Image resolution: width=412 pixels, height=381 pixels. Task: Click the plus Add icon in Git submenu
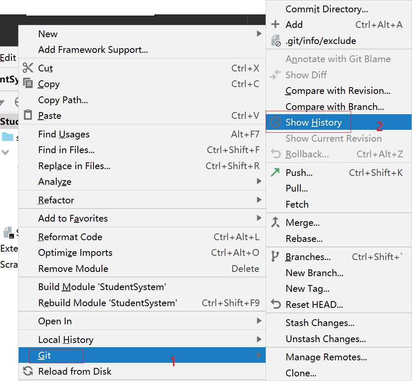[275, 25]
